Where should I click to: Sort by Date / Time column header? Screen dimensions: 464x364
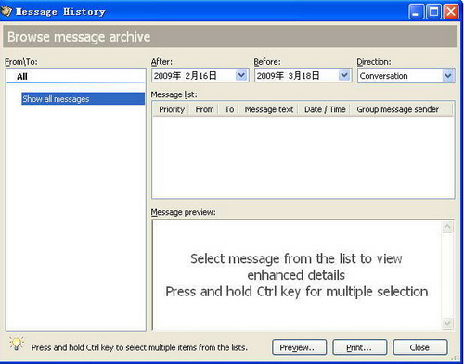pos(325,109)
